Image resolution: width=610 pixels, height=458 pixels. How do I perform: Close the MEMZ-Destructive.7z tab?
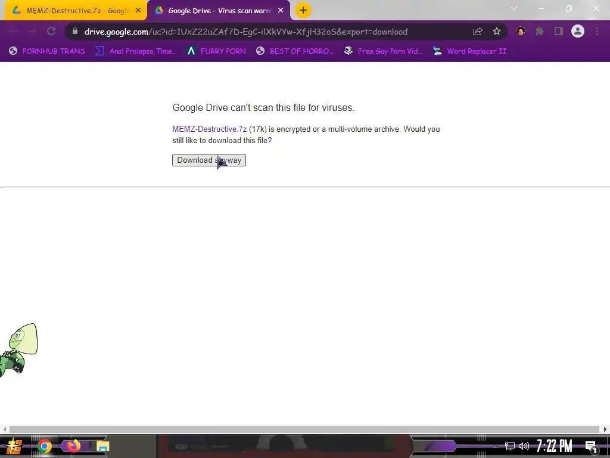[138, 11]
